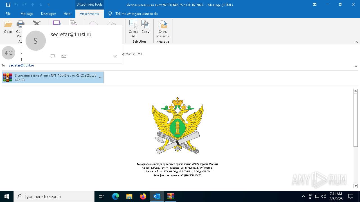
Task: Click the ФС sender avatar
Action: 8,53
